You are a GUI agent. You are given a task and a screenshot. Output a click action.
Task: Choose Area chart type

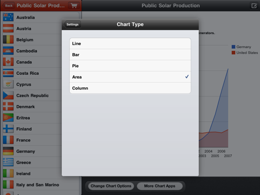(x=130, y=77)
